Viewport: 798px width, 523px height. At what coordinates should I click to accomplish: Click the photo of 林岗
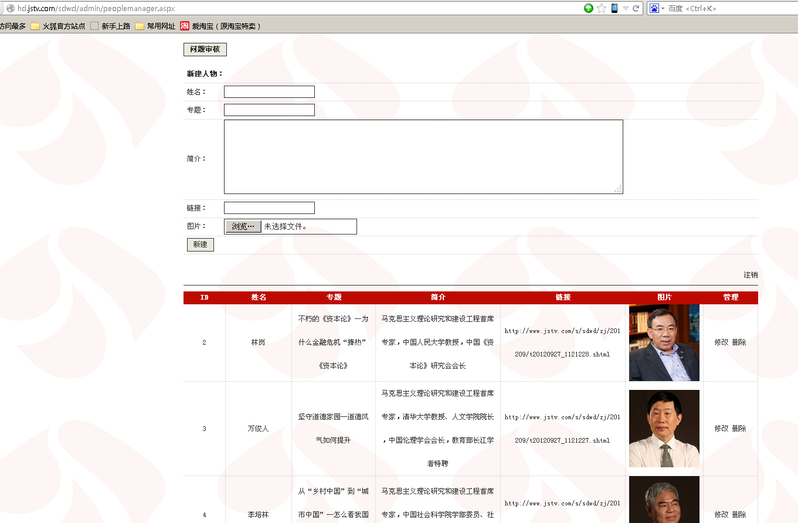[x=664, y=342]
